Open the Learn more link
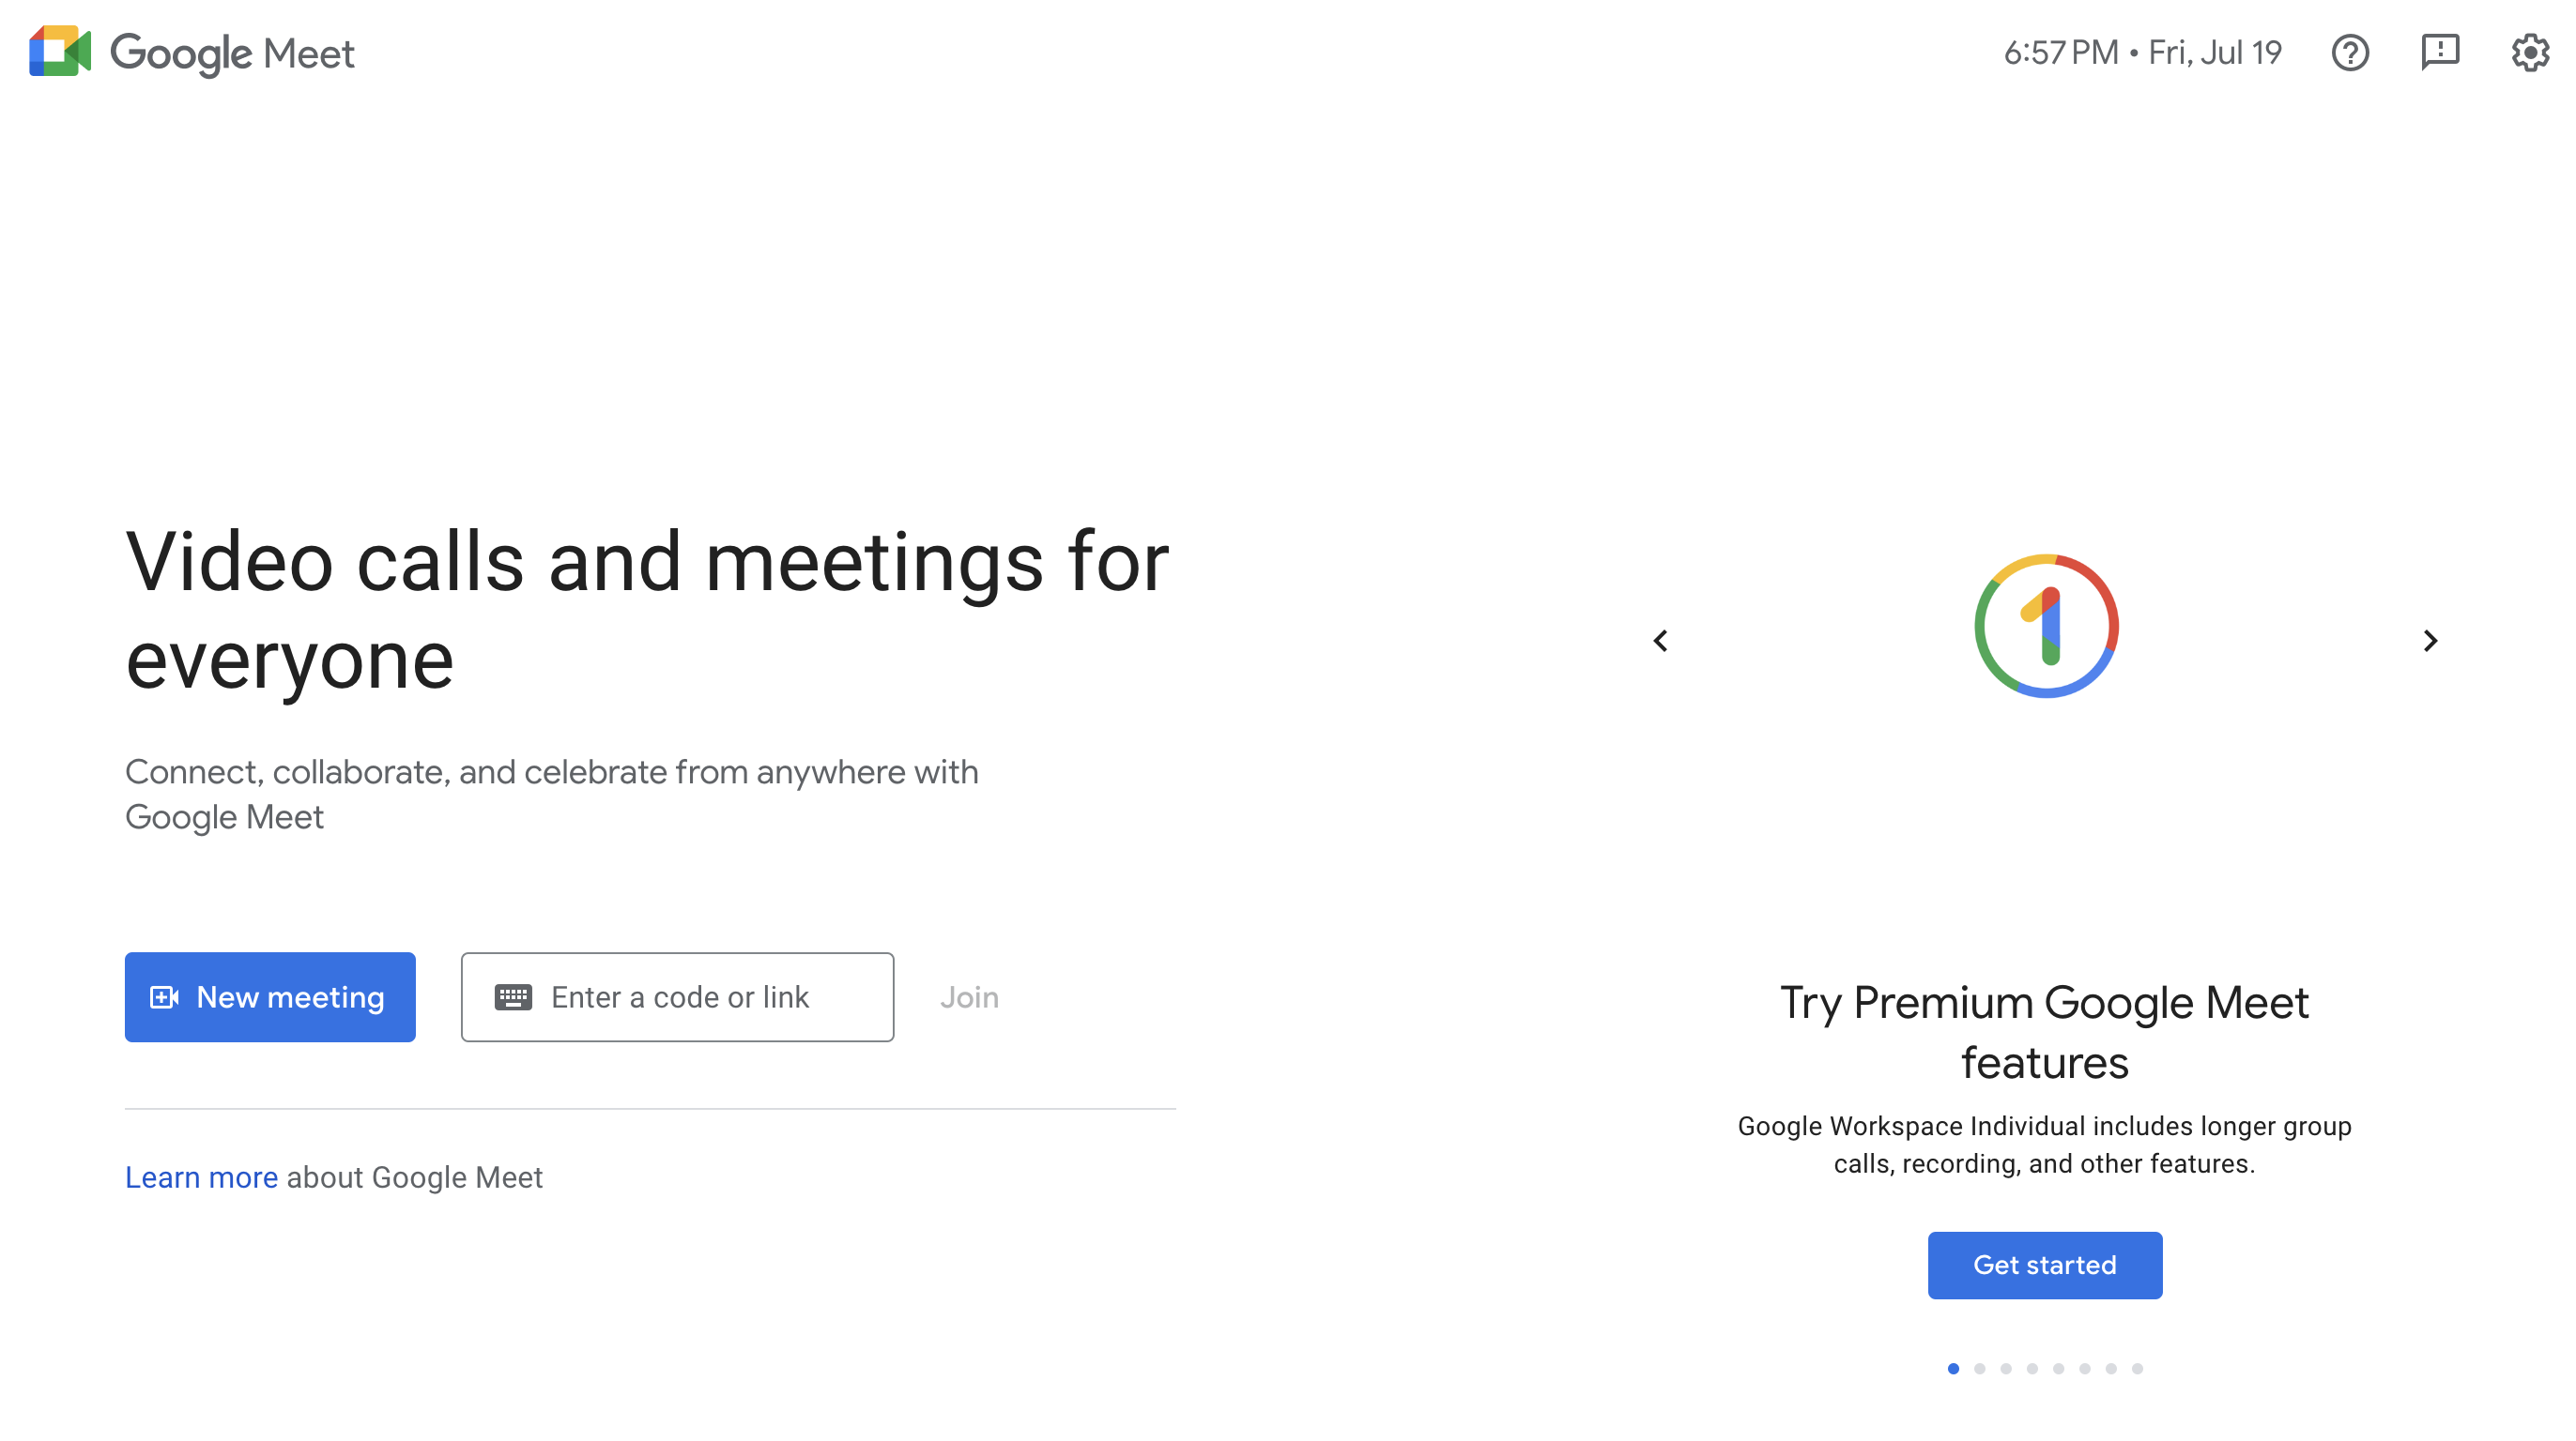This screenshot has width=2576, height=1441. click(x=201, y=1177)
